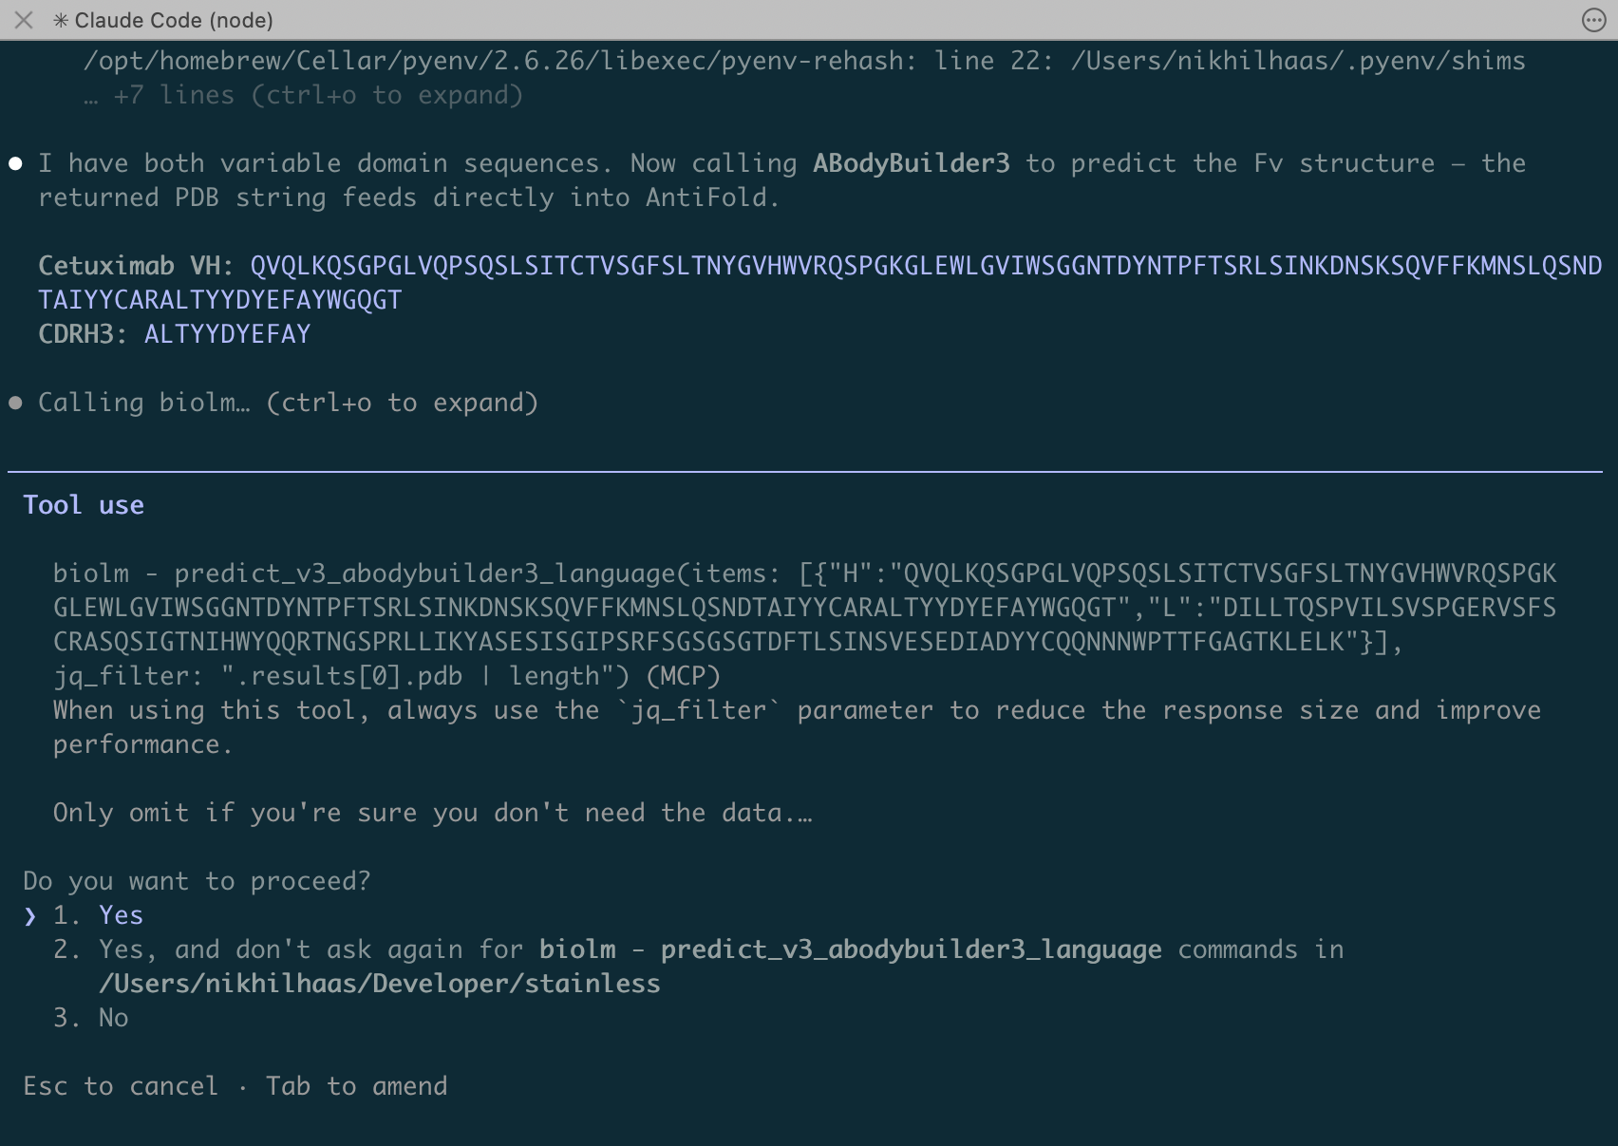This screenshot has height=1146, width=1618.
Task: Click the CDRH3 sequence ALTYYDYEFAY
Action: [227, 334]
